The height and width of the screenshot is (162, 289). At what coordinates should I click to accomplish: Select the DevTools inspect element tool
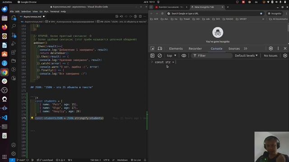click(x=153, y=49)
